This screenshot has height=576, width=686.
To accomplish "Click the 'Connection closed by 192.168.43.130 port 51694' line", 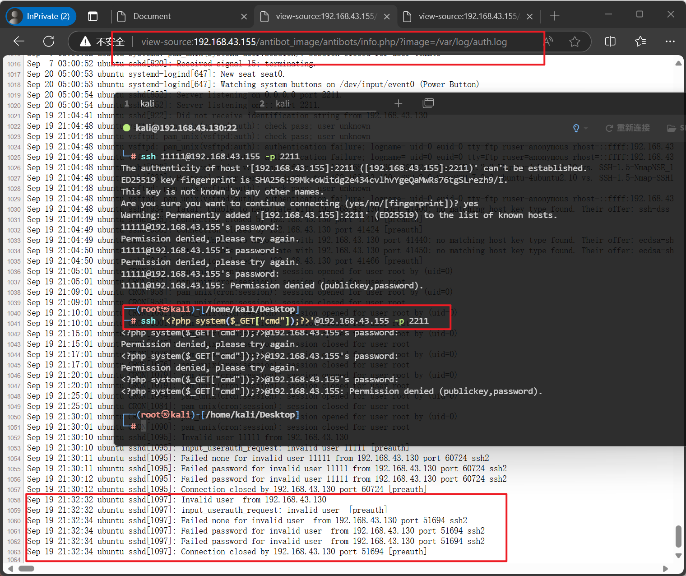I will 227,552.
